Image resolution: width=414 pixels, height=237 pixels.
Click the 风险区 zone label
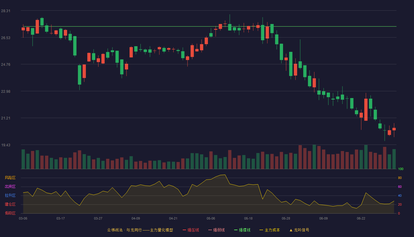click(x=10, y=178)
